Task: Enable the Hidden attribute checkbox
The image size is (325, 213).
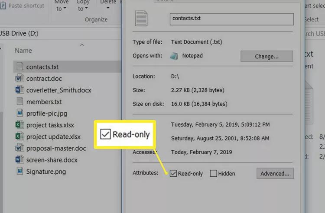Action: tap(213, 173)
